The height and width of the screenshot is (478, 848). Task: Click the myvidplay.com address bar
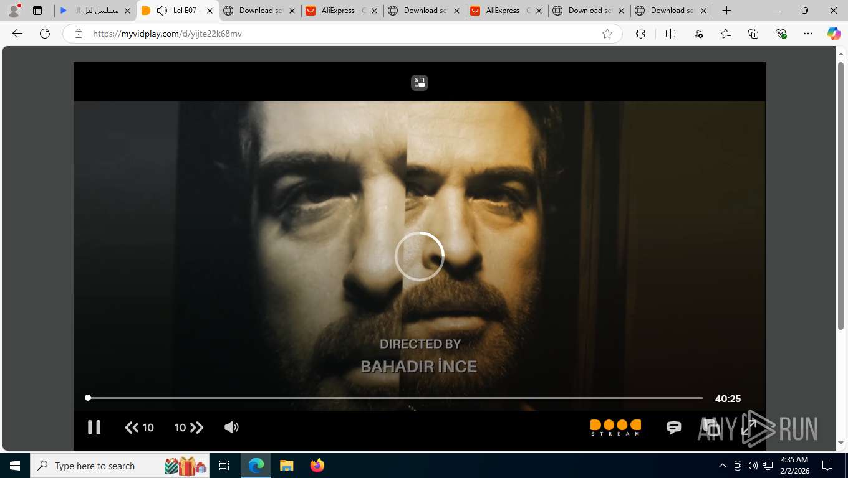(342, 34)
